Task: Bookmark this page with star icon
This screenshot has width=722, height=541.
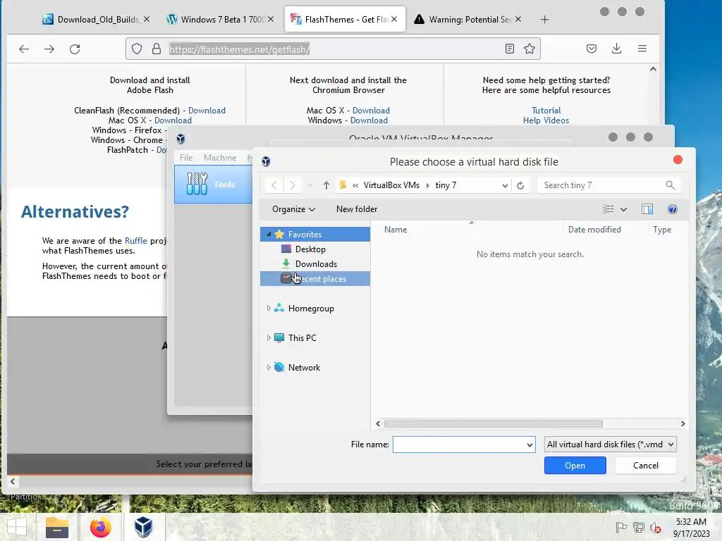Action: coord(530,49)
